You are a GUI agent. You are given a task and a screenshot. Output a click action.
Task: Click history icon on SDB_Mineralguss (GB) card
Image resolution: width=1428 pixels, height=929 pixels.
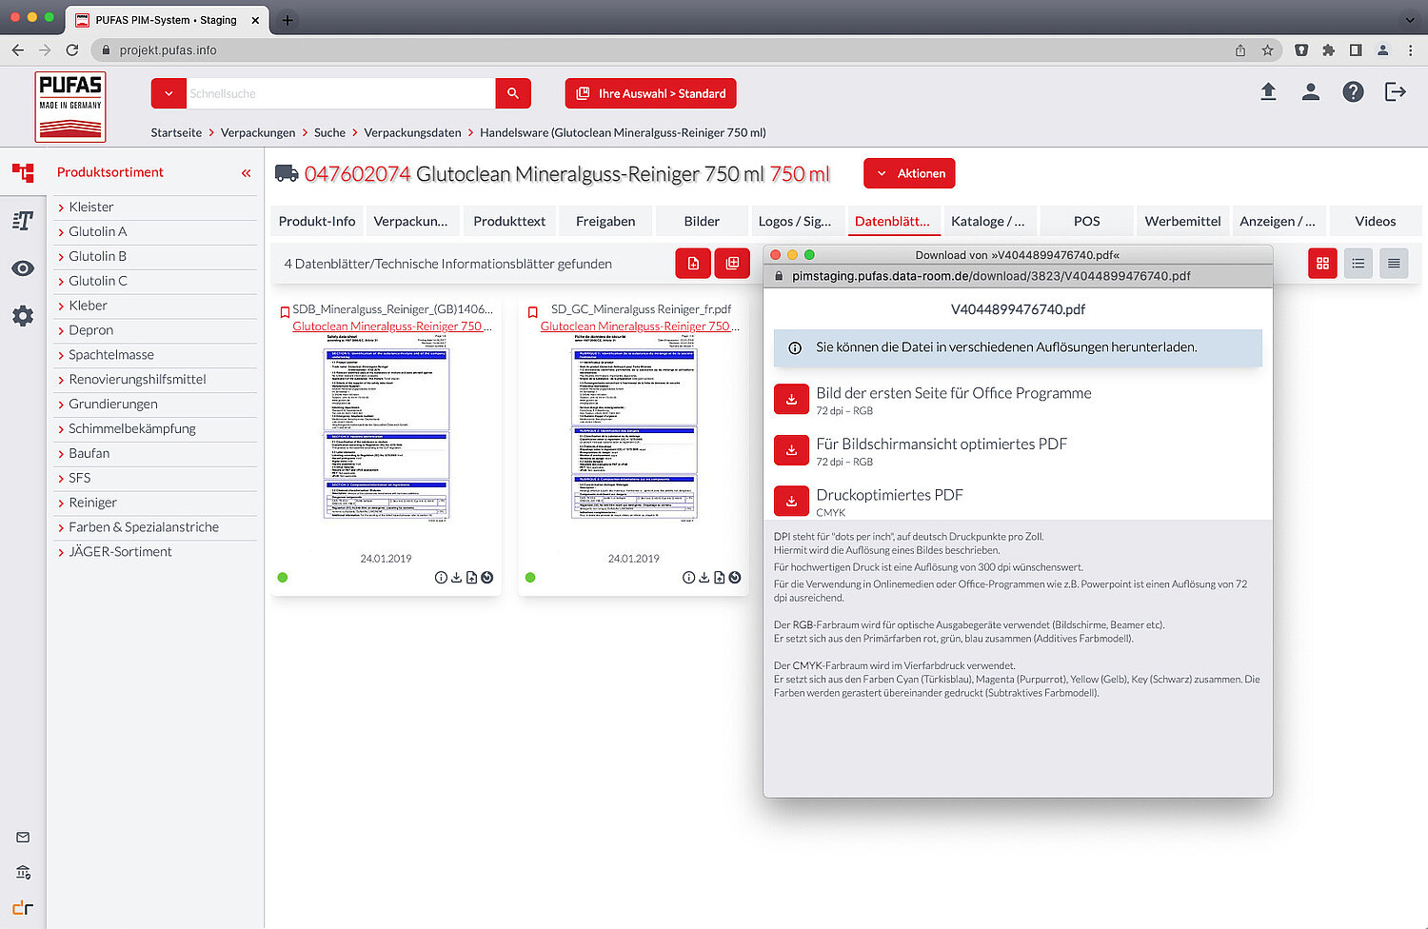(x=487, y=578)
